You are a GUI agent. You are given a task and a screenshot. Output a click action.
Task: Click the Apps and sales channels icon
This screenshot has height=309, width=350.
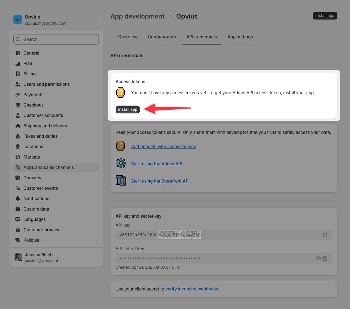tap(18, 167)
